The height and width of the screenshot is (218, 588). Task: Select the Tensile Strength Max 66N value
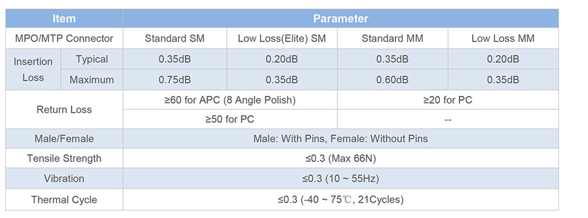[341, 158]
